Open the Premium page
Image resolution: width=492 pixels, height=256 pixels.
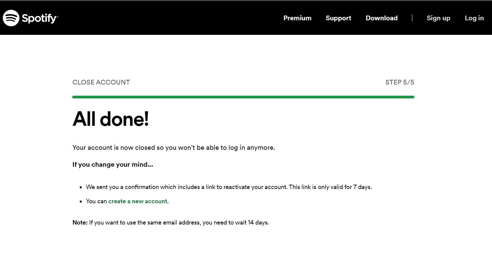pos(297,18)
